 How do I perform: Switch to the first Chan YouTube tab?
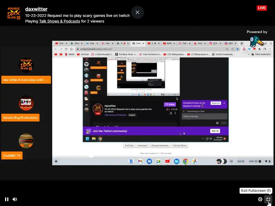tap(61, 43)
